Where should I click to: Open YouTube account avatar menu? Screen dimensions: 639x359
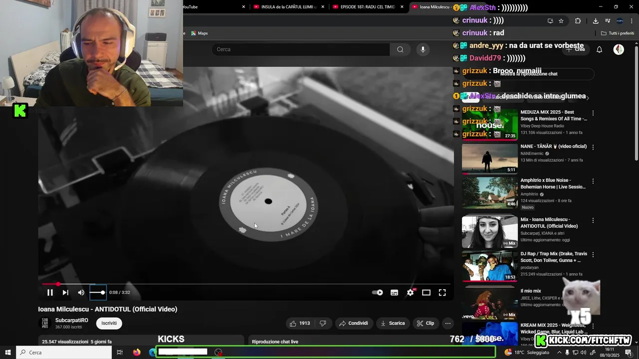click(x=619, y=49)
